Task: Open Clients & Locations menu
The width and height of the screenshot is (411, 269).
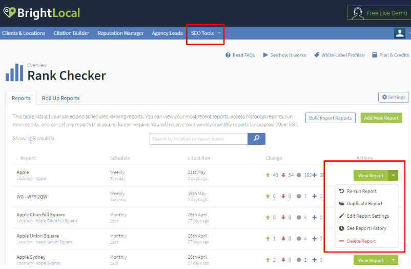Action: [x=24, y=33]
